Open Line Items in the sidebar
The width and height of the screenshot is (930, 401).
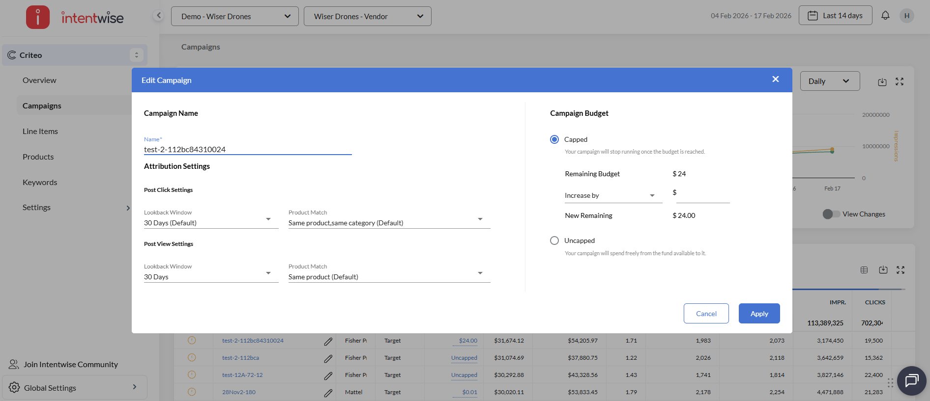[x=40, y=131]
